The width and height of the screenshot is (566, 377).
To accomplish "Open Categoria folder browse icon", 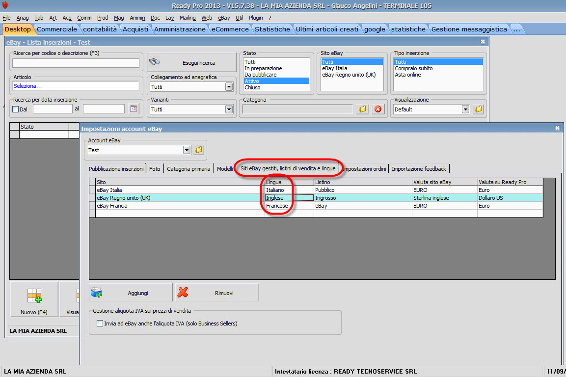I will (x=362, y=109).
